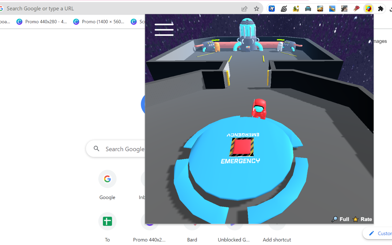Click the Full screen magnifier button
Screen dimensions: 392x245
pyautogui.click(x=340, y=219)
